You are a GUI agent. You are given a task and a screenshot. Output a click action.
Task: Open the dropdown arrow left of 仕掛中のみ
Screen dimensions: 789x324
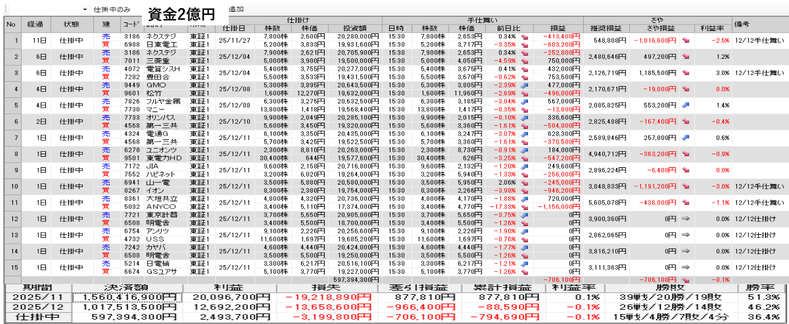[85, 11]
